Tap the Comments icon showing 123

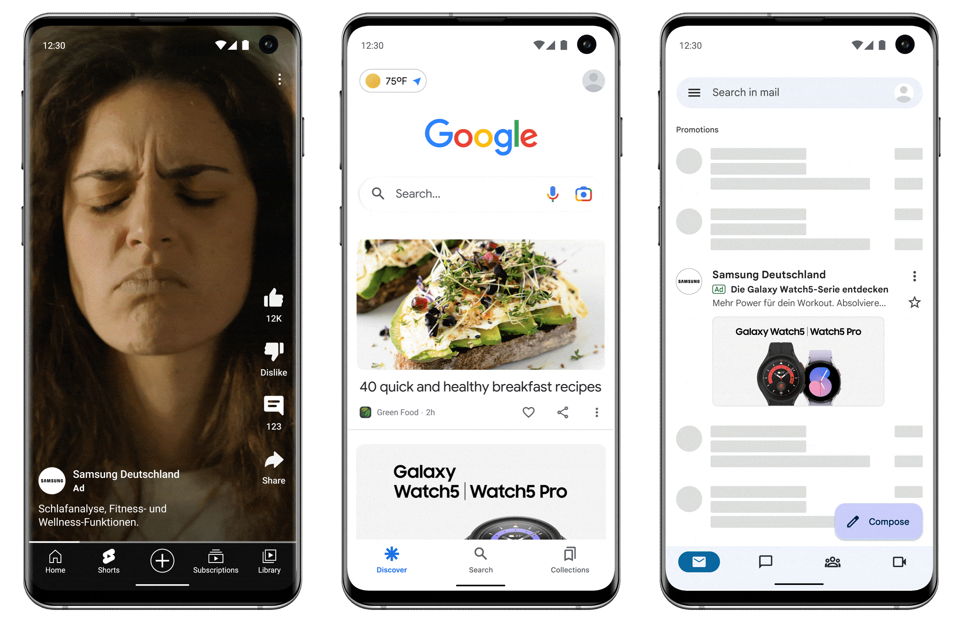tap(273, 405)
